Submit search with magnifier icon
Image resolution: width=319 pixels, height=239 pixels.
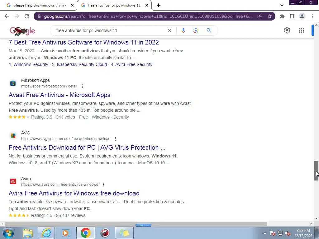[209, 30]
